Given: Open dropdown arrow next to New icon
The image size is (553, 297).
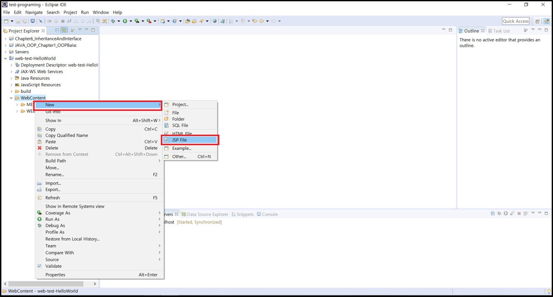Looking at the screenshot, I should click(12, 21).
